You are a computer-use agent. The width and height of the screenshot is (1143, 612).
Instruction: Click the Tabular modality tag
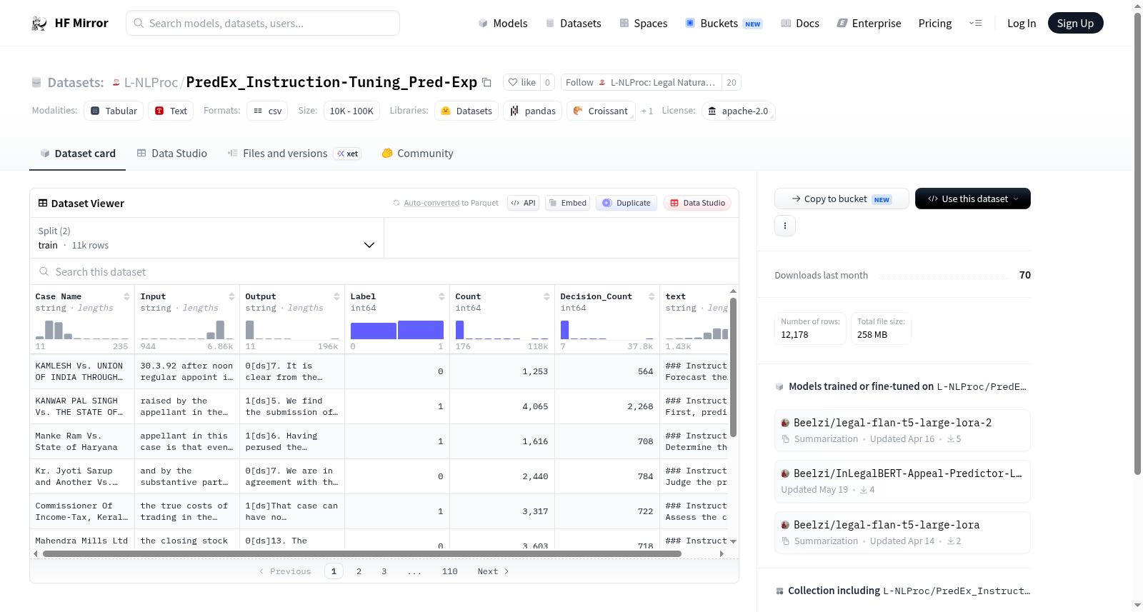click(x=114, y=111)
